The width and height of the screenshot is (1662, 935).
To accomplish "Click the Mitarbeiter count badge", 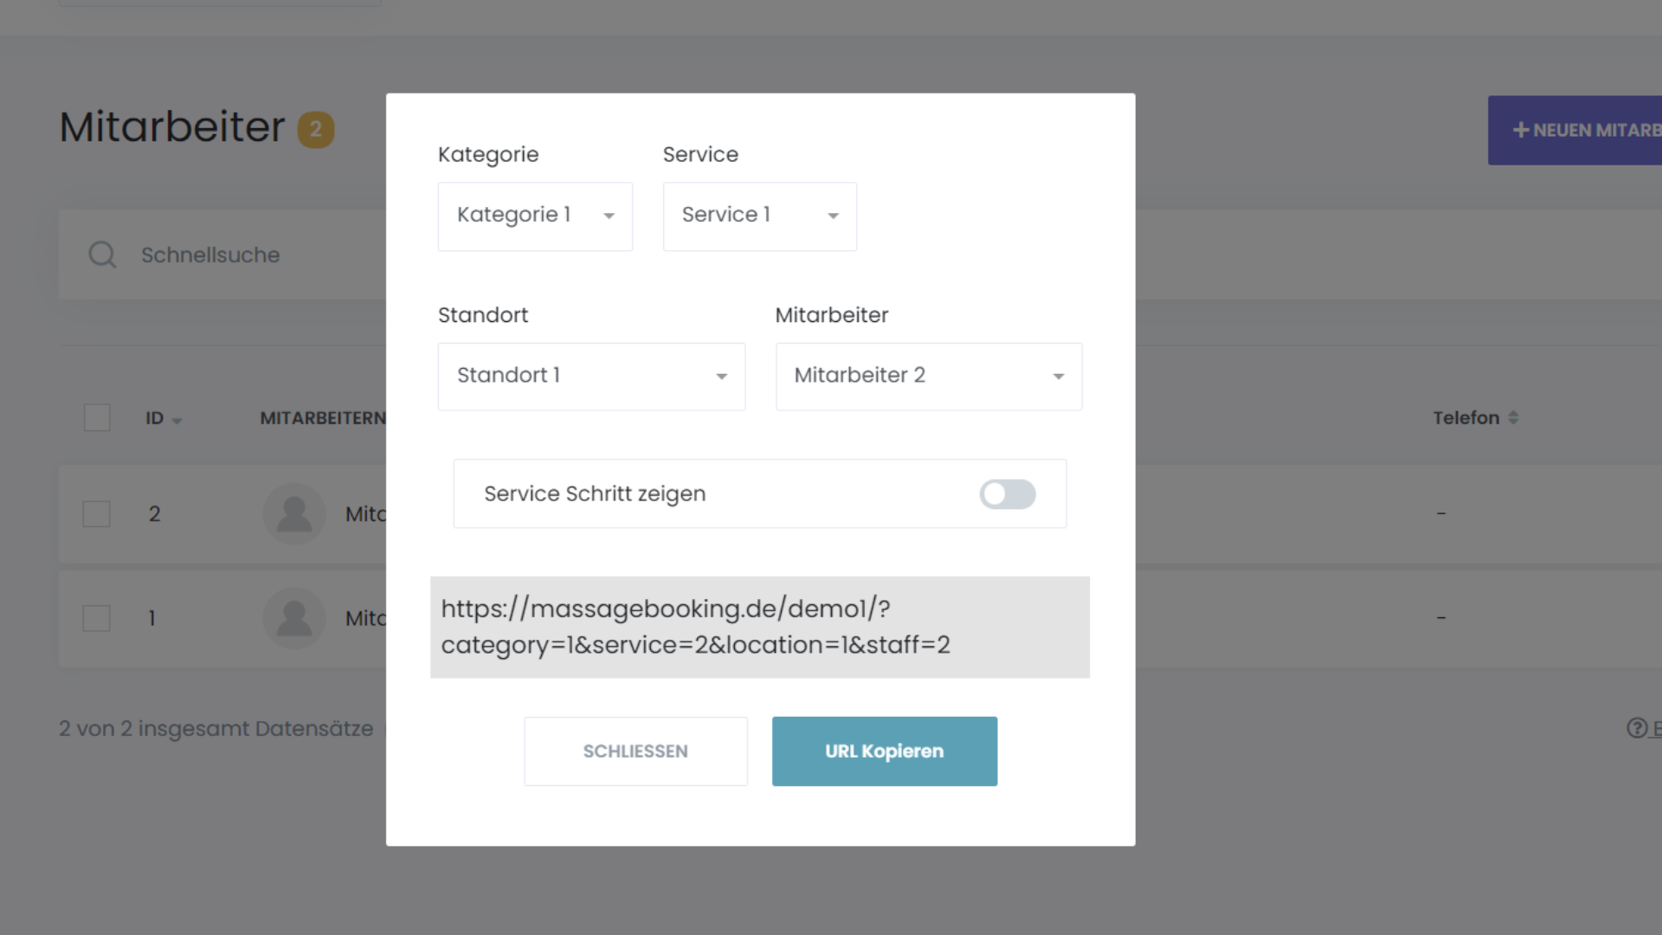I will 316,130.
